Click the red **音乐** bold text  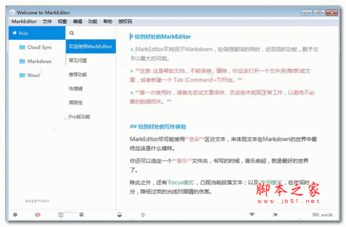(182, 161)
